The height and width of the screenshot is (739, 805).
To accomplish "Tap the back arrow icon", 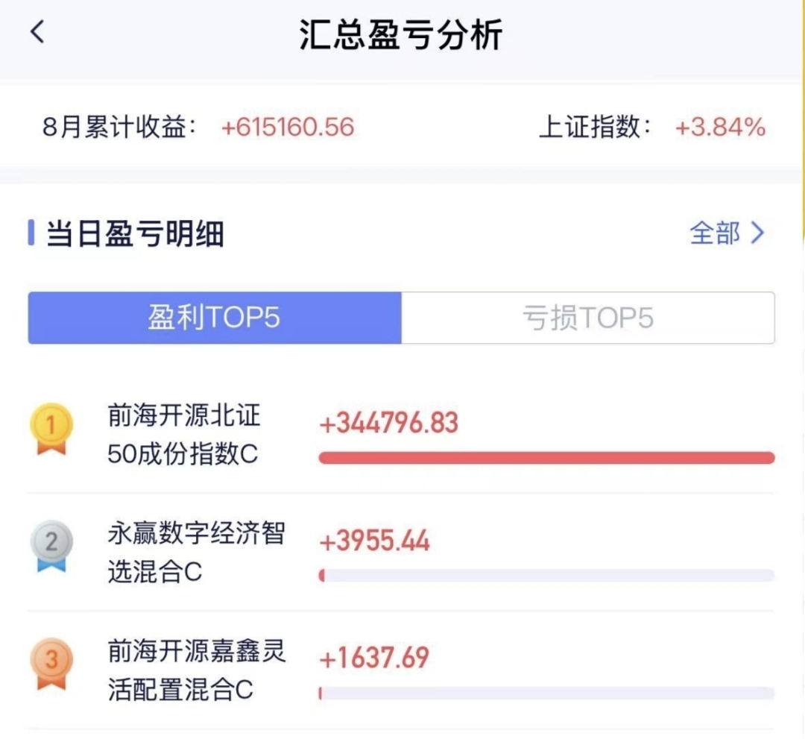I will [37, 32].
